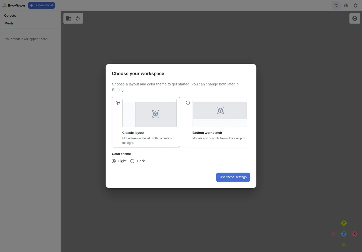
Task: Click the Classic layout preview thumbnail
Action: [150, 113]
